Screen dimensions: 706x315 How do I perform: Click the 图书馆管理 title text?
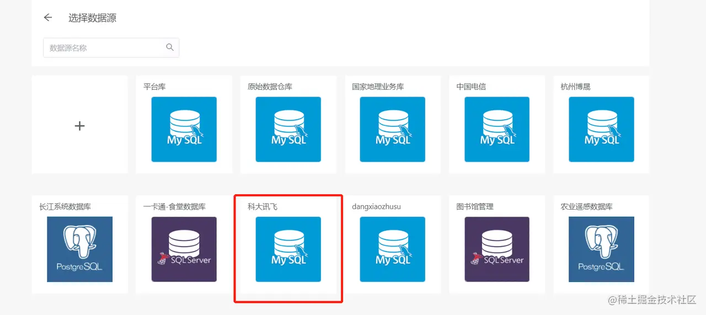[475, 207]
